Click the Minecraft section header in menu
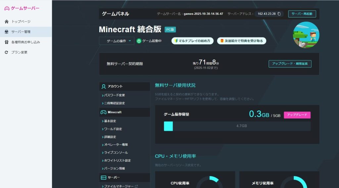 tap(124, 112)
